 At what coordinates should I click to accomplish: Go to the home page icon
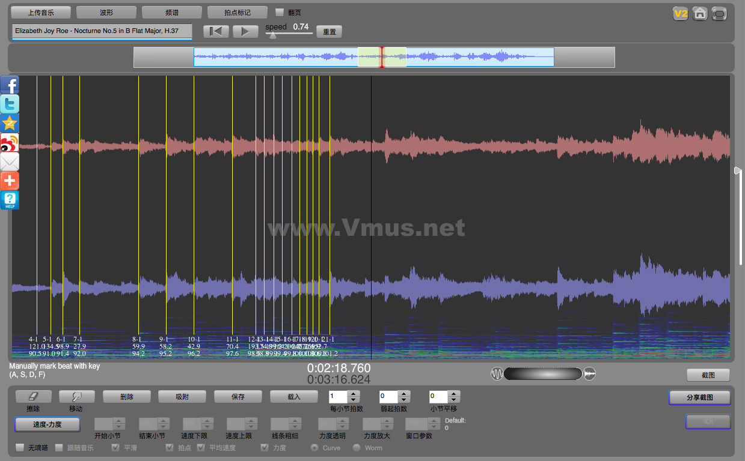(700, 14)
